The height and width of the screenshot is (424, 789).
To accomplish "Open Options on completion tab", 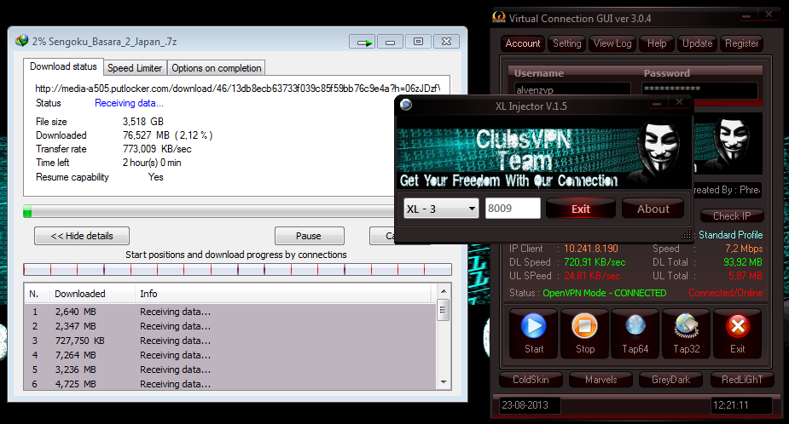I will [x=217, y=68].
